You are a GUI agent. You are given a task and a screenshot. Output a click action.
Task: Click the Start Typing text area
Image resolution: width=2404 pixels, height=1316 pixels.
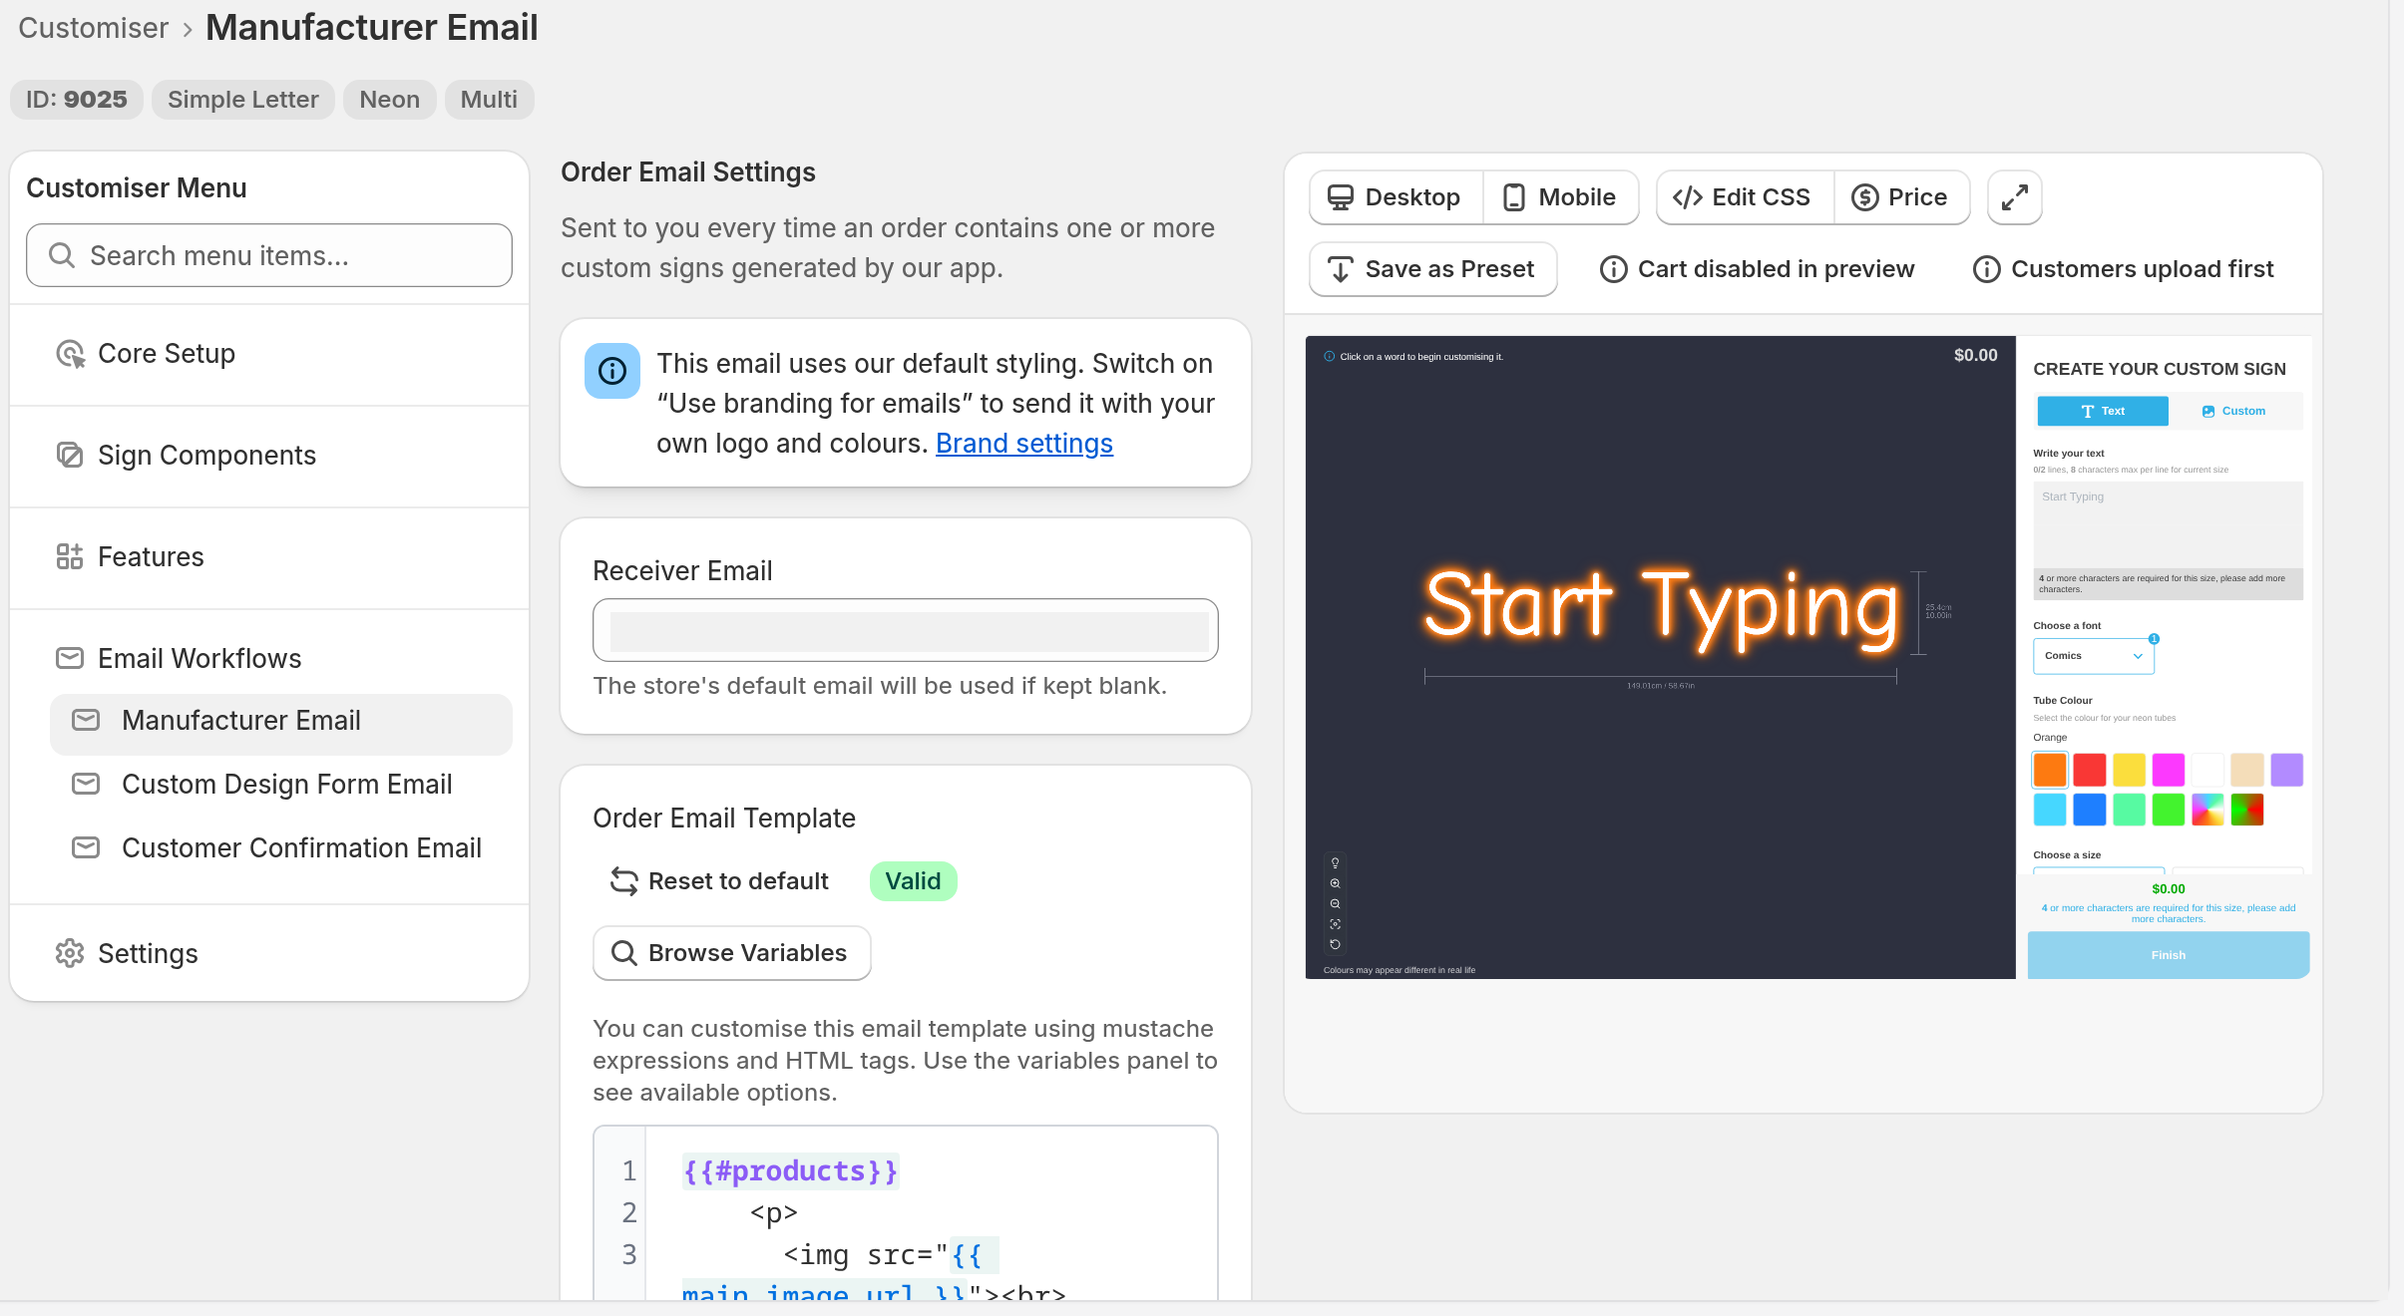point(2169,524)
